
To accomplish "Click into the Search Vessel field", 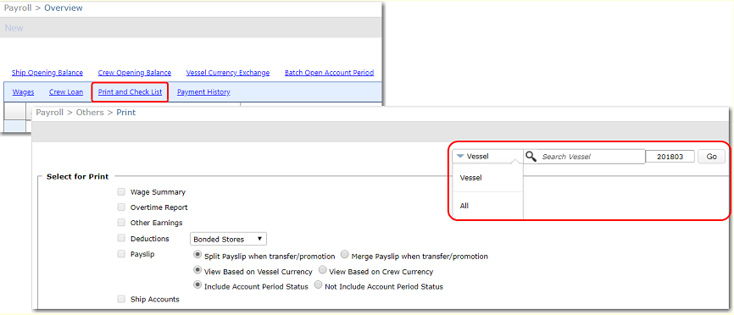I will (591, 157).
